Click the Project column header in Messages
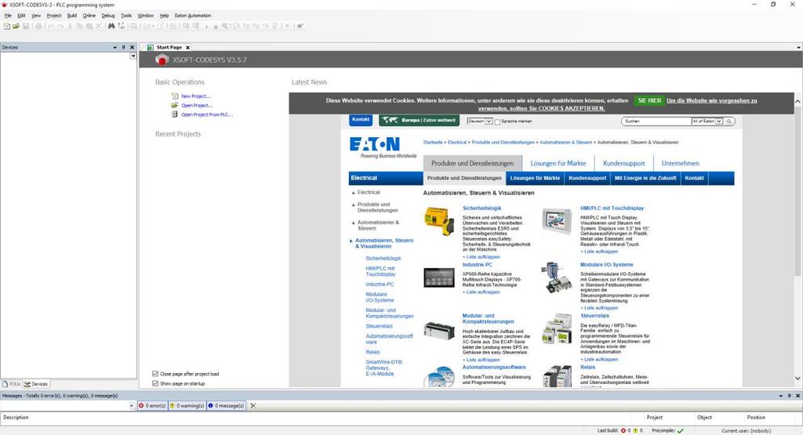 click(x=654, y=418)
